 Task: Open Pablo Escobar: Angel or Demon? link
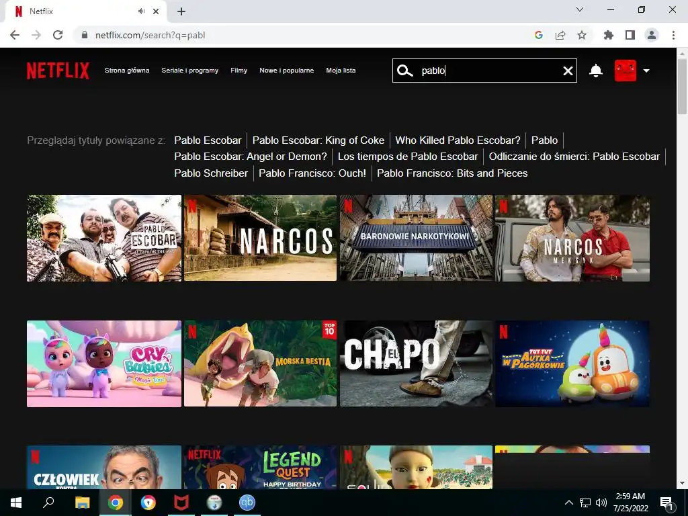(251, 157)
